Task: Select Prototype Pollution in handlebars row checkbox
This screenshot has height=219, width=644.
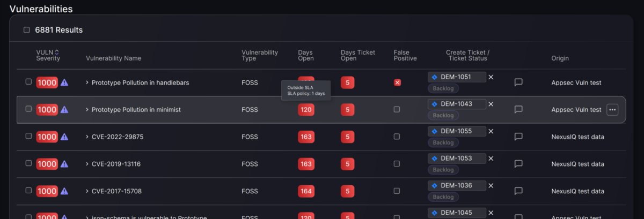Action: coord(29,82)
